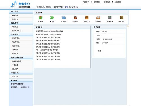Open the 6月23日 settlement news item
Image resolution: width=141 pixels, height=106 pixels.
click(x=48, y=53)
